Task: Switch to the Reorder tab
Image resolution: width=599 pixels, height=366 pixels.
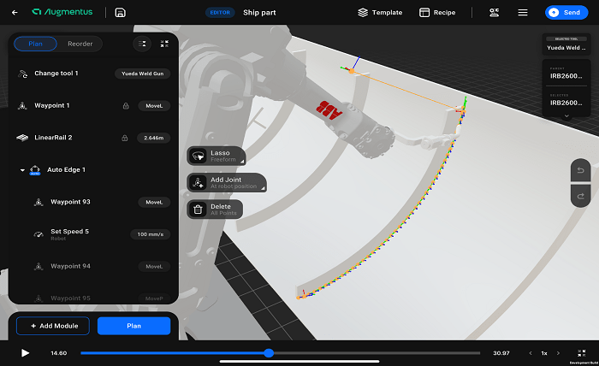Action: (x=80, y=44)
